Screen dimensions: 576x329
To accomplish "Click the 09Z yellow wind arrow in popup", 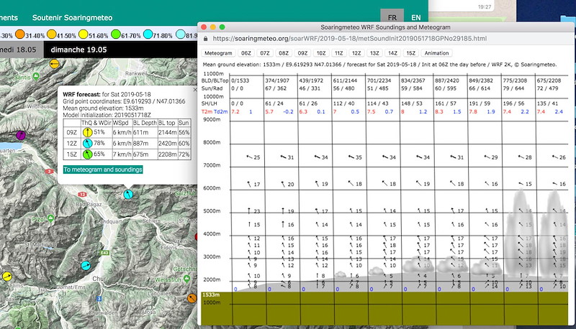I will [x=87, y=132].
